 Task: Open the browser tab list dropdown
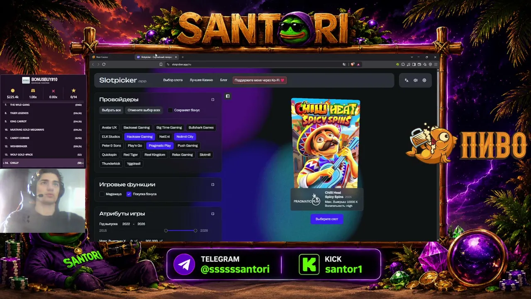(x=412, y=57)
